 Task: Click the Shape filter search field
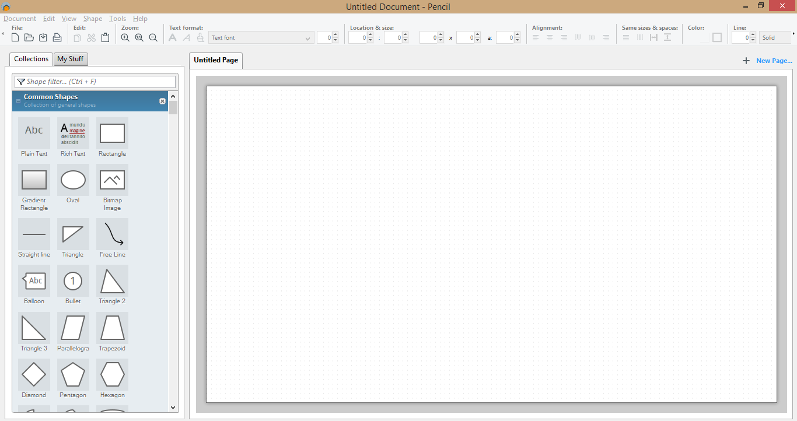tap(95, 82)
